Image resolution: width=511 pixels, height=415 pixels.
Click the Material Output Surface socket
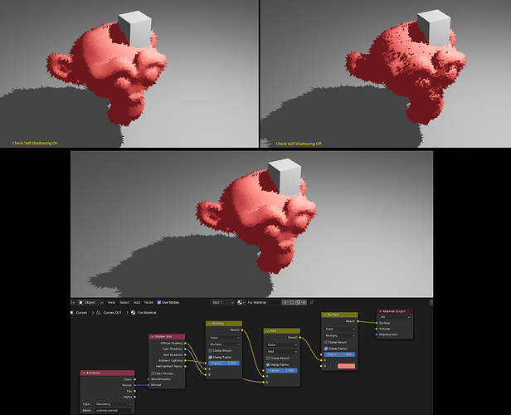pyautogui.click(x=377, y=323)
